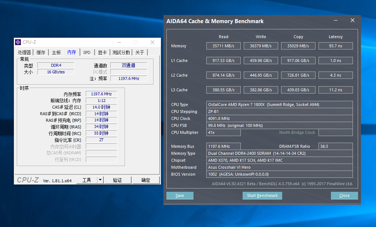Viewport: 376px width, 227px height.
Task: Minimize the AIDA64 benchmark window
Action: [336, 21]
